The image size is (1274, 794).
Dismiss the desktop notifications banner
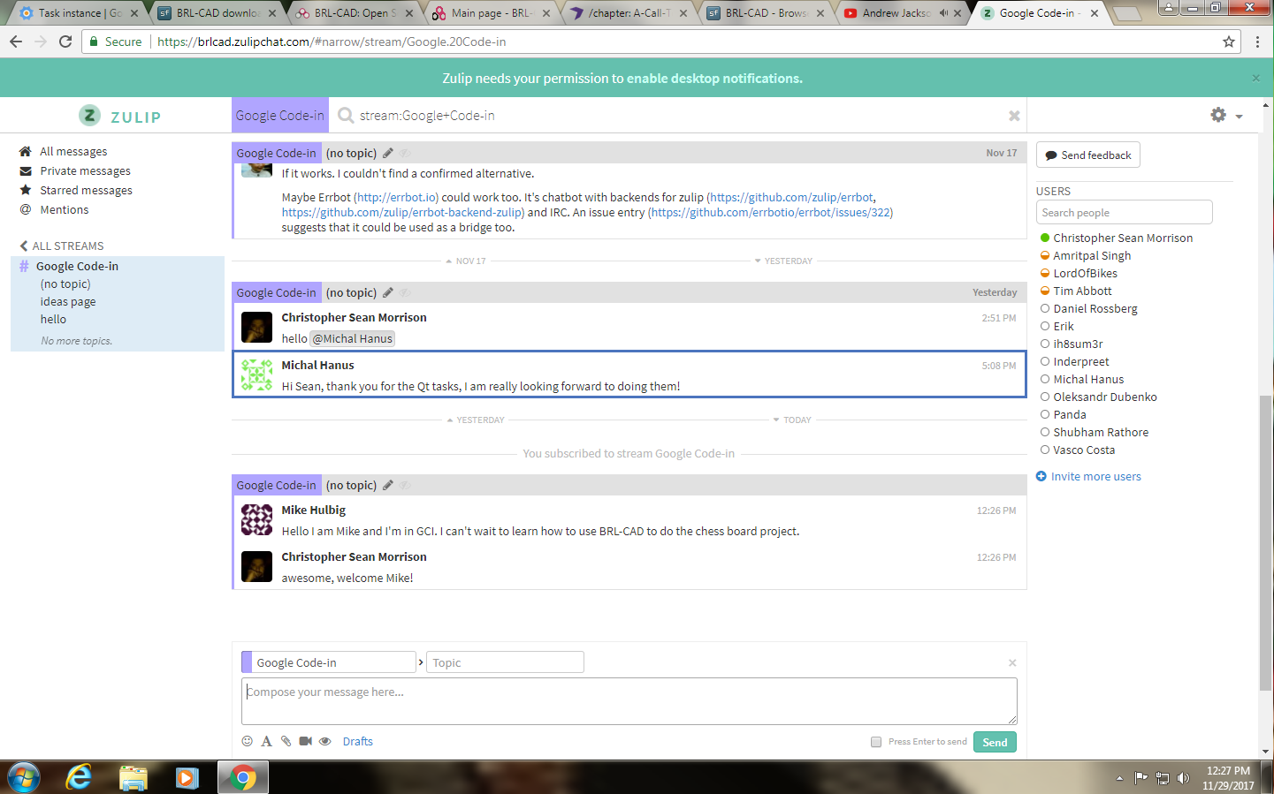tap(1255, 78)
